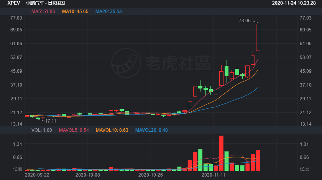
Task: Click the timestamp 2020-11-24 10:23:28
Action: click(x=294, y=3)
